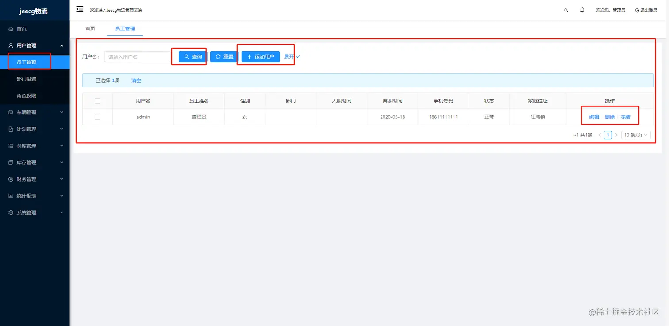The width and height of the screenshot is (669, 326).
Task: Go to previous page arrow in pagination
Action: tap(600, 135)
